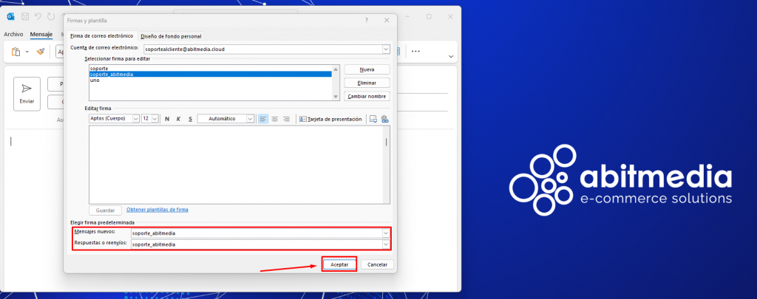Align signature text to the left

pos(263,119)
